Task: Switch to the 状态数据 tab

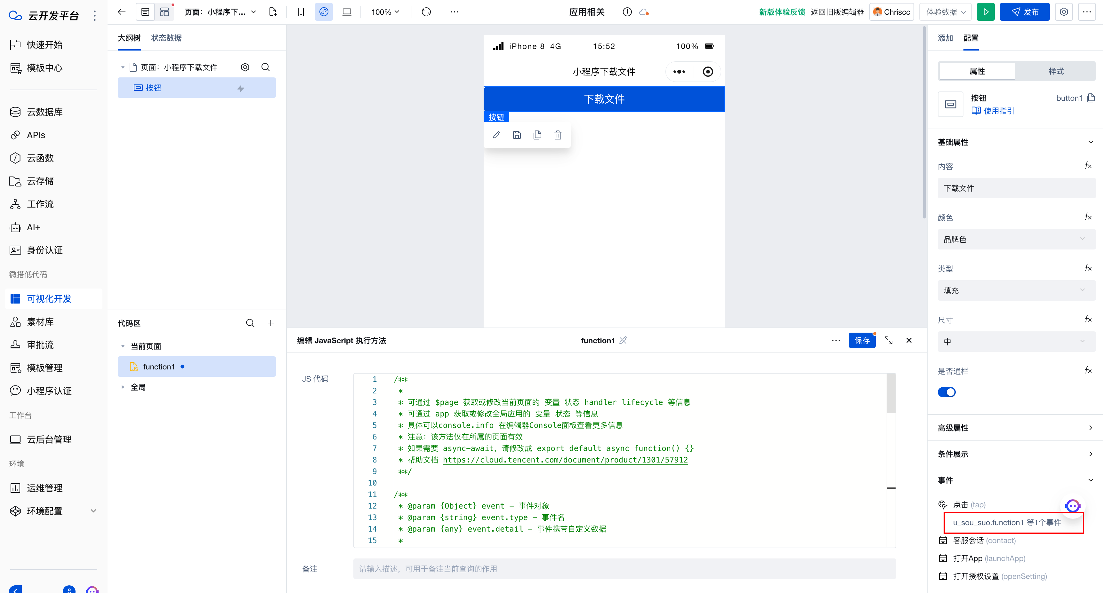Action: tap(166, 38)
